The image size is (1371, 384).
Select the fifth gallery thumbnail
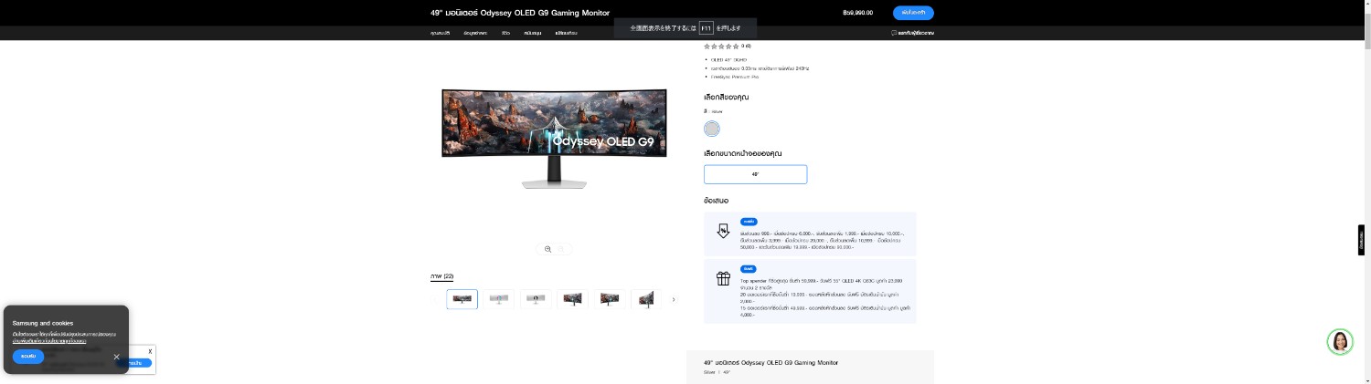pos(609,299)
